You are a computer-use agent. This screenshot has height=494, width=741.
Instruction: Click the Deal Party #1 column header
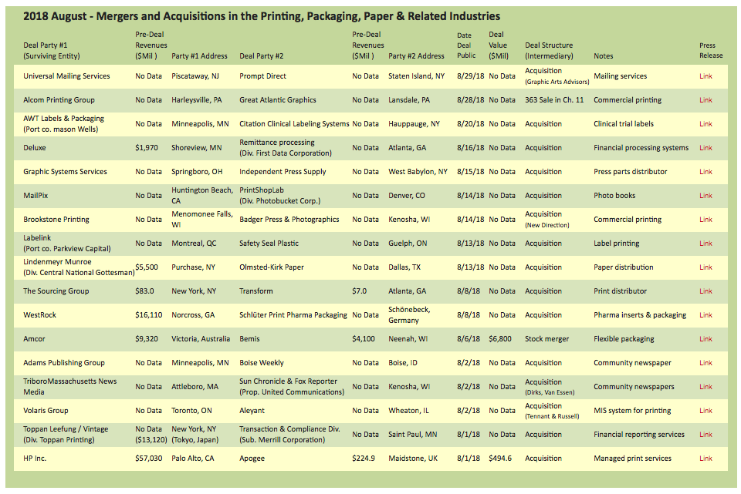pos(52,50)
